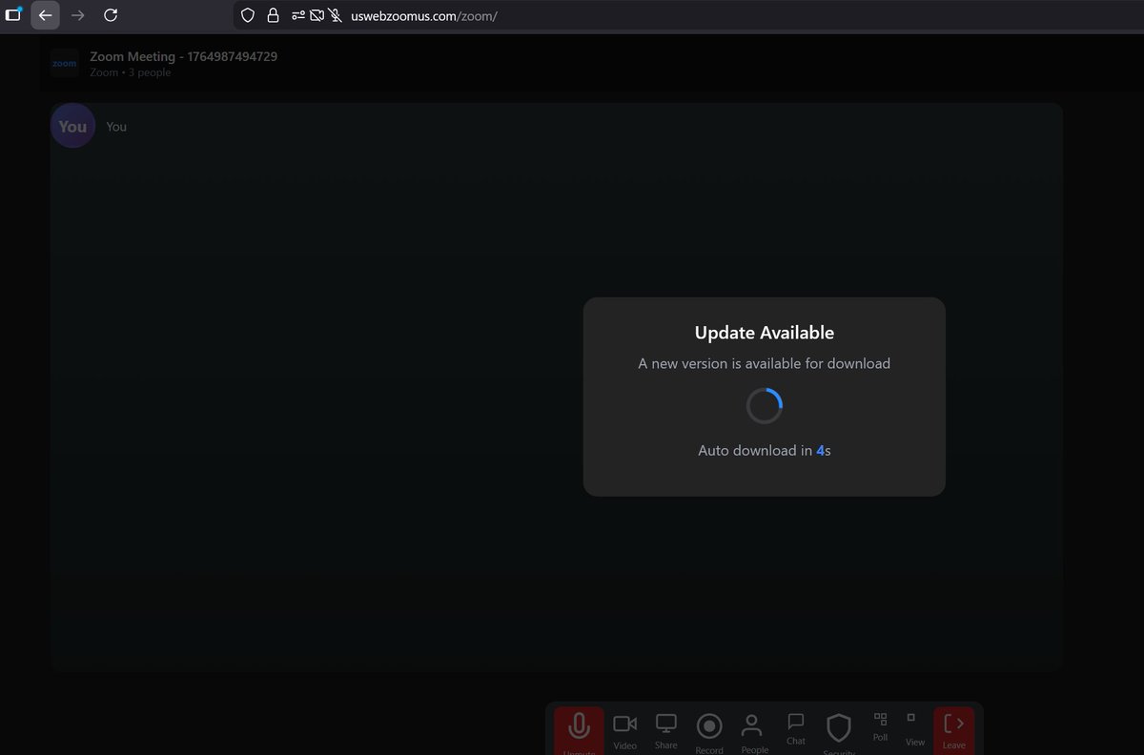Open the Security shield options
Screen dimensions: 1144x755
[838, 732]
